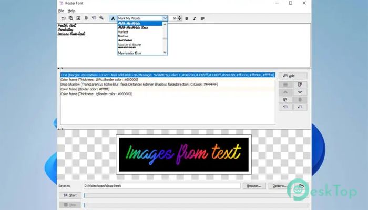Click the Add effect button

[x=293, y=76]
